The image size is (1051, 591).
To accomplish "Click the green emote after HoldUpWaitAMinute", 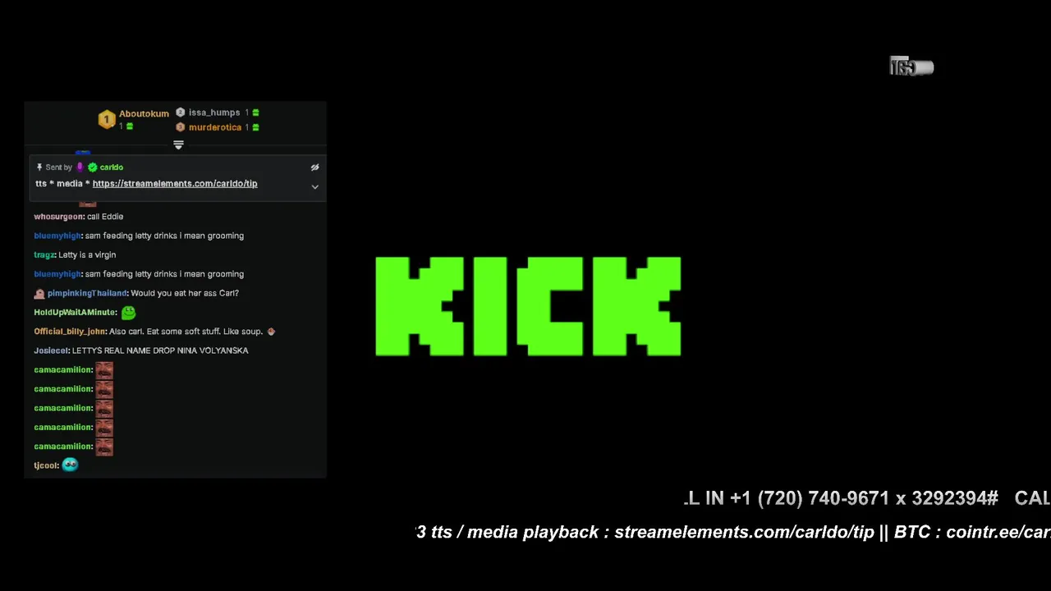I will (128, 313).
